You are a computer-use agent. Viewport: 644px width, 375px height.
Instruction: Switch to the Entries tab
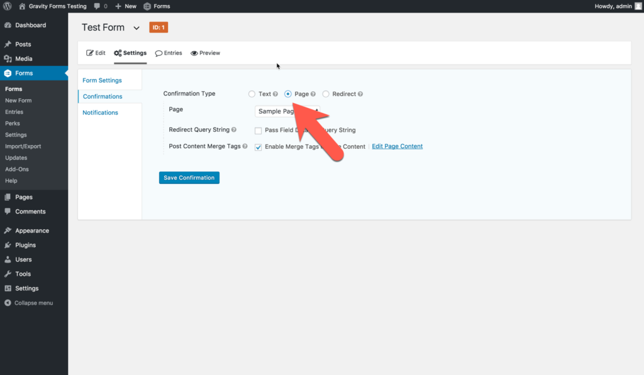point(169,53)
